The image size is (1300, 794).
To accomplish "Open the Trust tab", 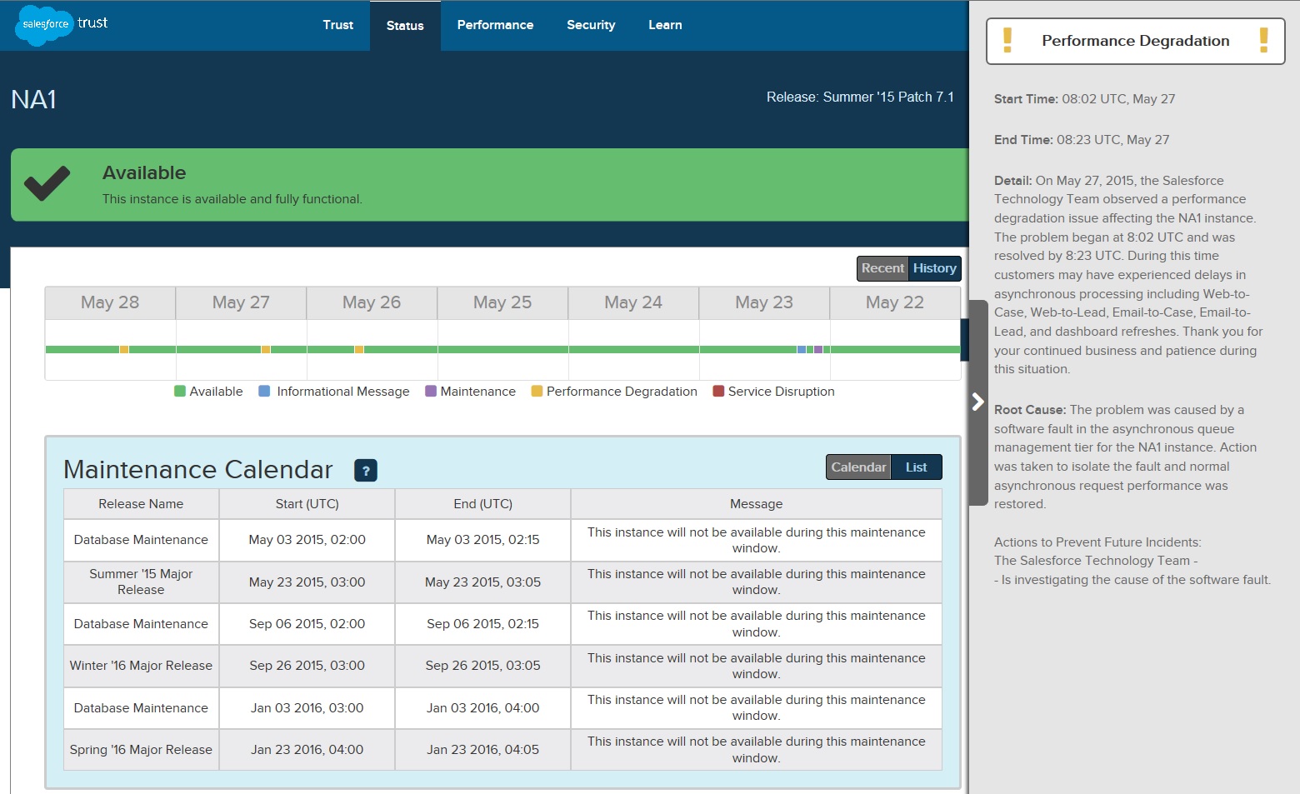I will tap(338, 25).
